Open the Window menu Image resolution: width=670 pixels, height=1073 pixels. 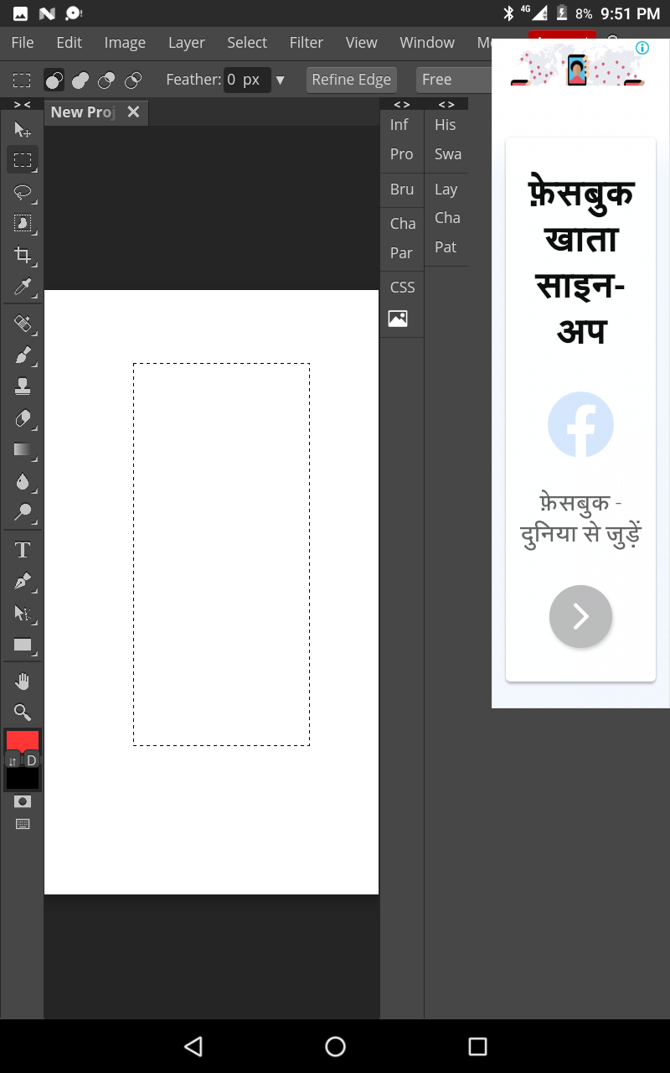427,43
